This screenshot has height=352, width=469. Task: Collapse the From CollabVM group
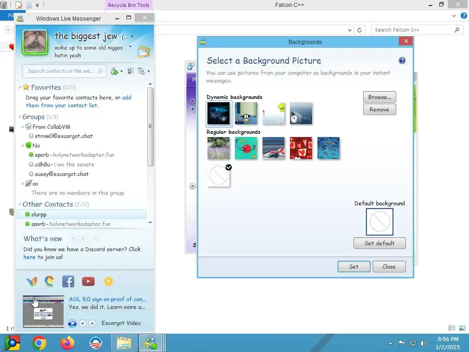coord(22,126)
